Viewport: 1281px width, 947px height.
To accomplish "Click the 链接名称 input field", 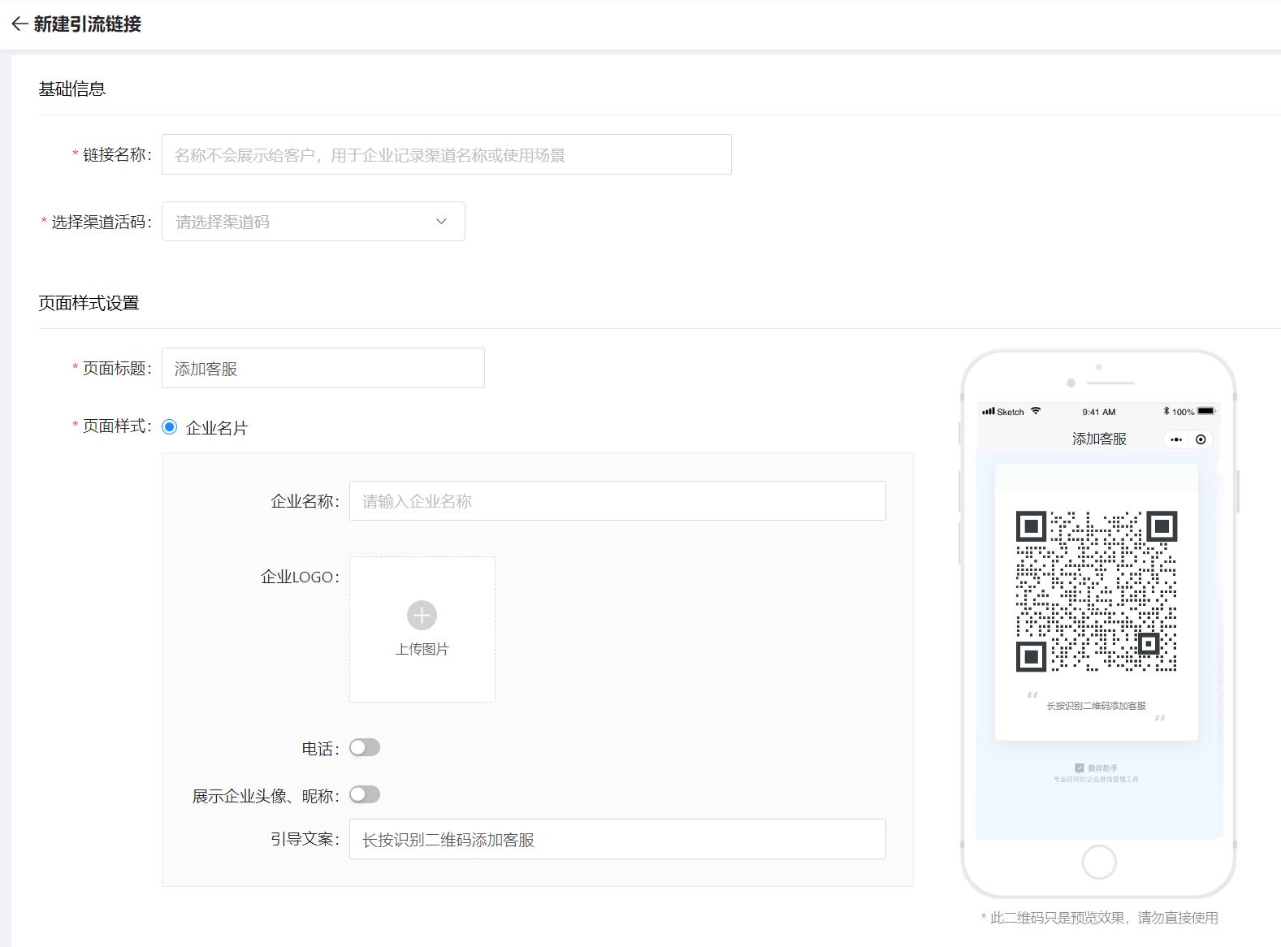I will 447,154.
